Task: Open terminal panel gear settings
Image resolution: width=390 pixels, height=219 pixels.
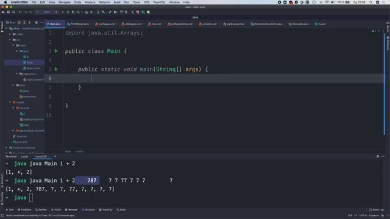Action: coord(378,156)
